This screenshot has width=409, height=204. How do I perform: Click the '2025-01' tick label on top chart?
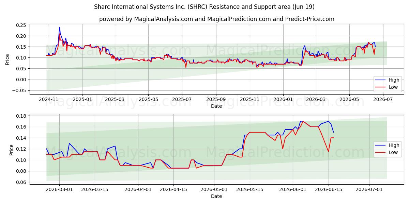(x=82, y=99)
